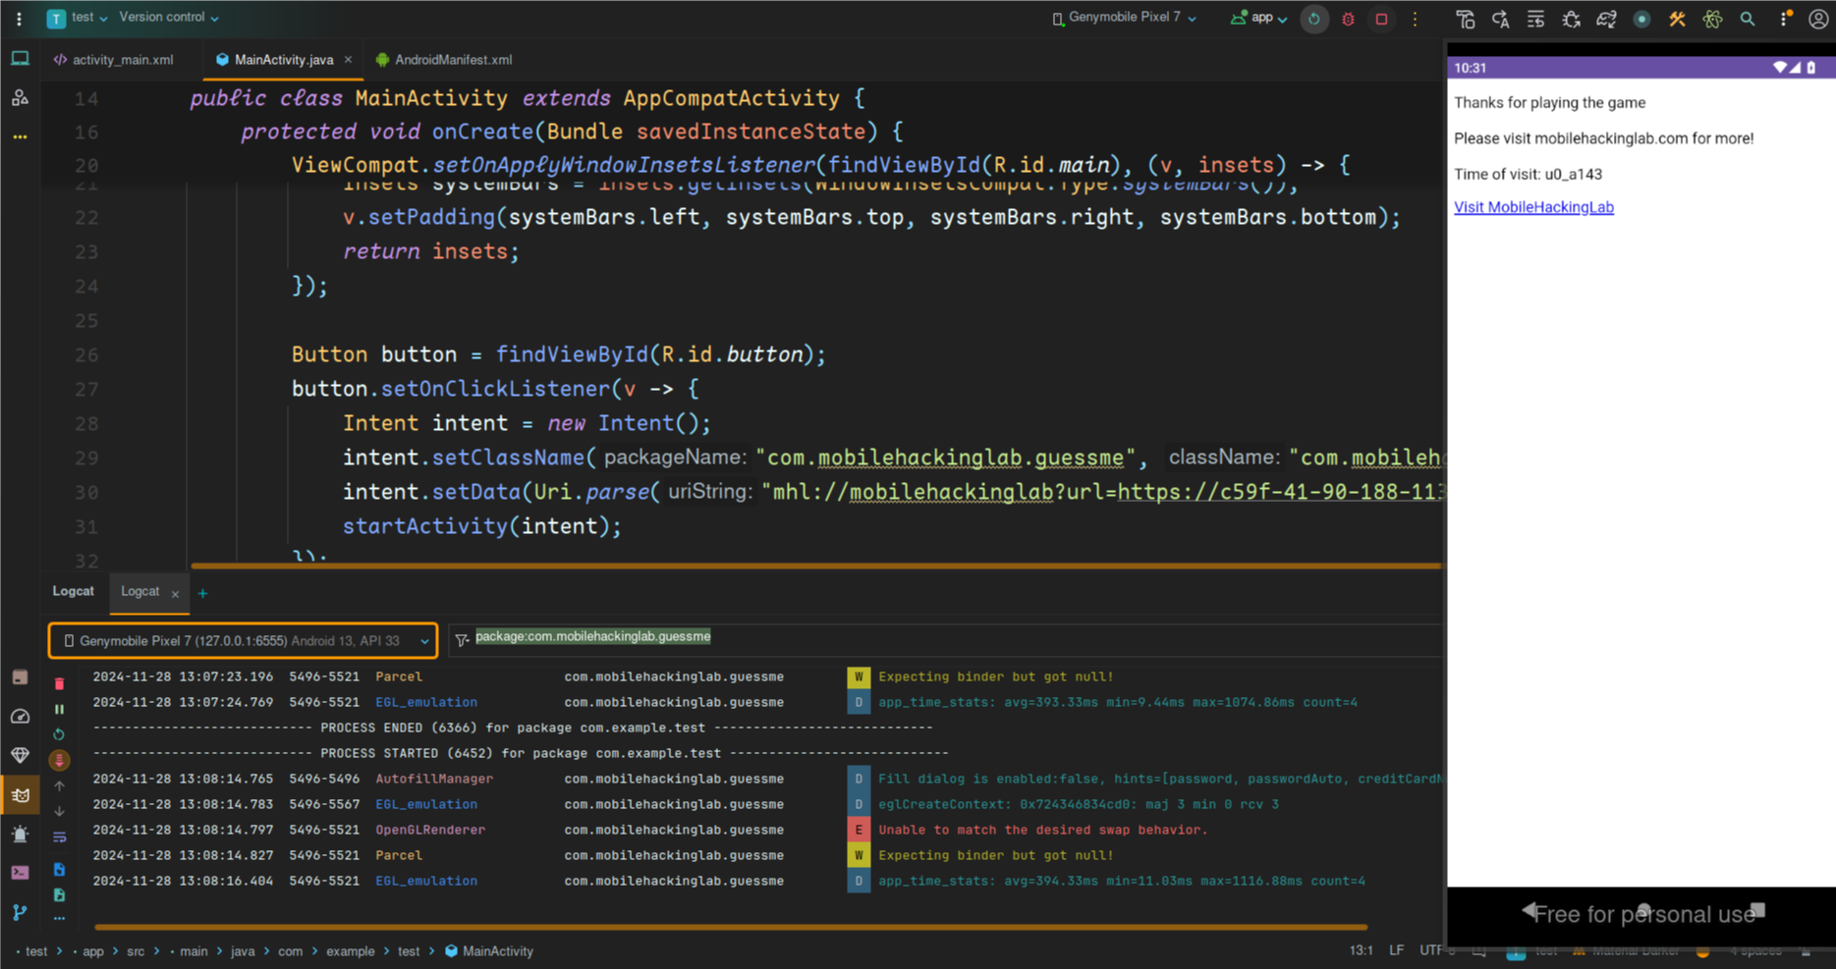
Task: Click the LF line separator indicator
Action: coord(1397,950)
